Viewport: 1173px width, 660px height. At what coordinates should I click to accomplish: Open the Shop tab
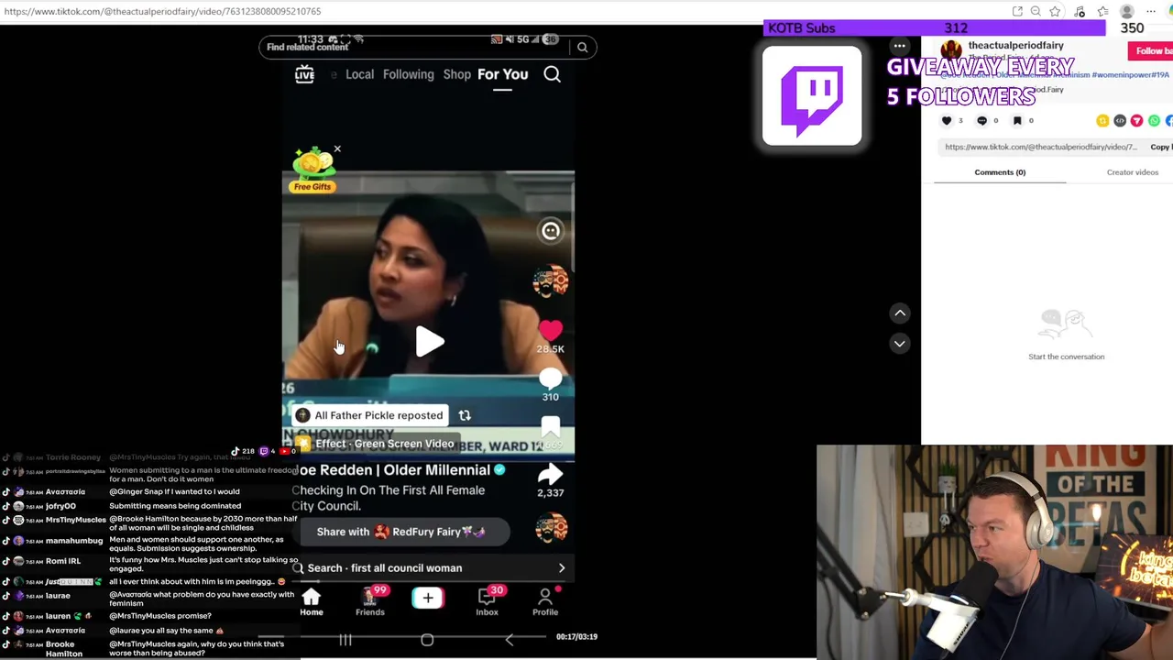click(x=456, y=74)
